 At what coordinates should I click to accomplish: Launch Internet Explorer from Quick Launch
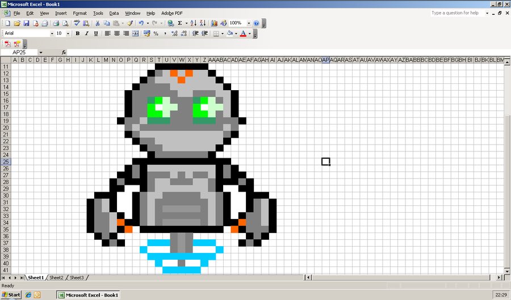coord(28,295)
